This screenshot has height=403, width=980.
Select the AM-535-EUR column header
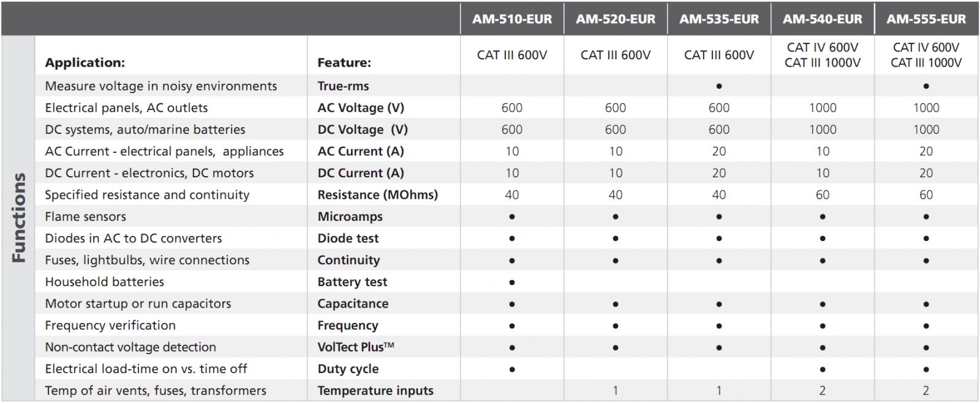[x=719, y=20]
